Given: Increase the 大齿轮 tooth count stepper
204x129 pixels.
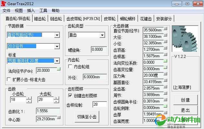Looking at the screenshot, I should (56, 98).
